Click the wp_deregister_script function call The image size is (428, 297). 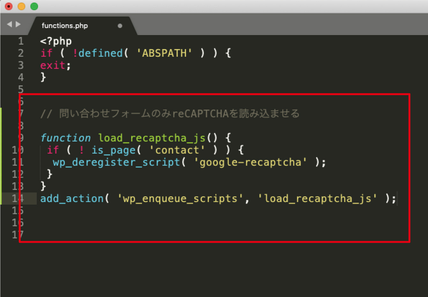[x=116, y=162]
